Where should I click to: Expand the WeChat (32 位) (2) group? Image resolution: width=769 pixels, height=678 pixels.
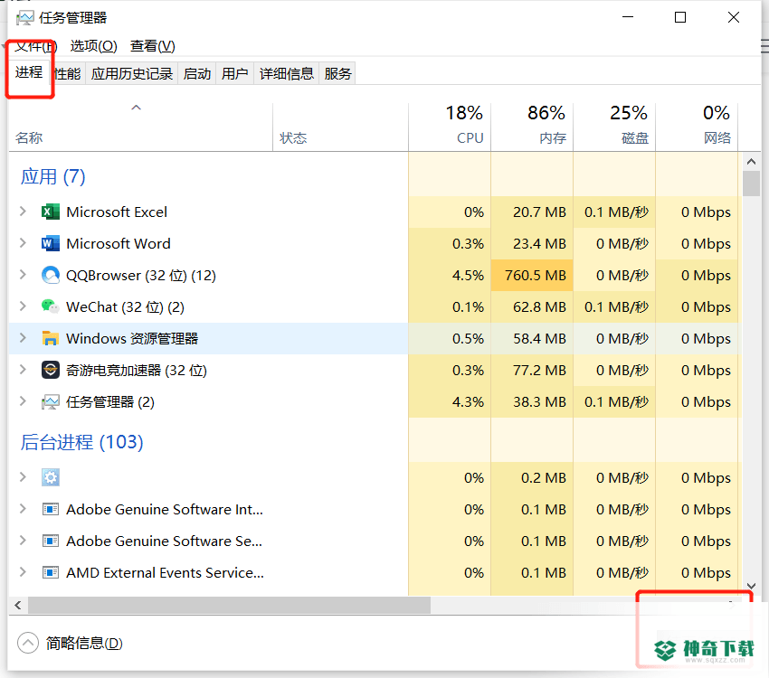click(x=23, y=306)
